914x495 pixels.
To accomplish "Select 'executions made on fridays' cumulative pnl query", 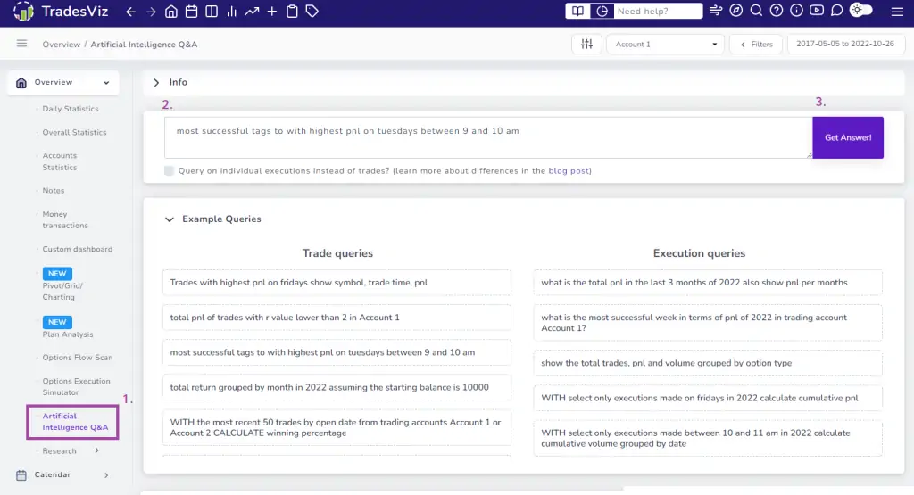I will [x=708, y=398].
